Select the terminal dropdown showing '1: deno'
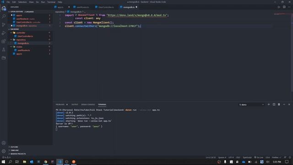Screen dimensions: 293x165 coord(251,104)
